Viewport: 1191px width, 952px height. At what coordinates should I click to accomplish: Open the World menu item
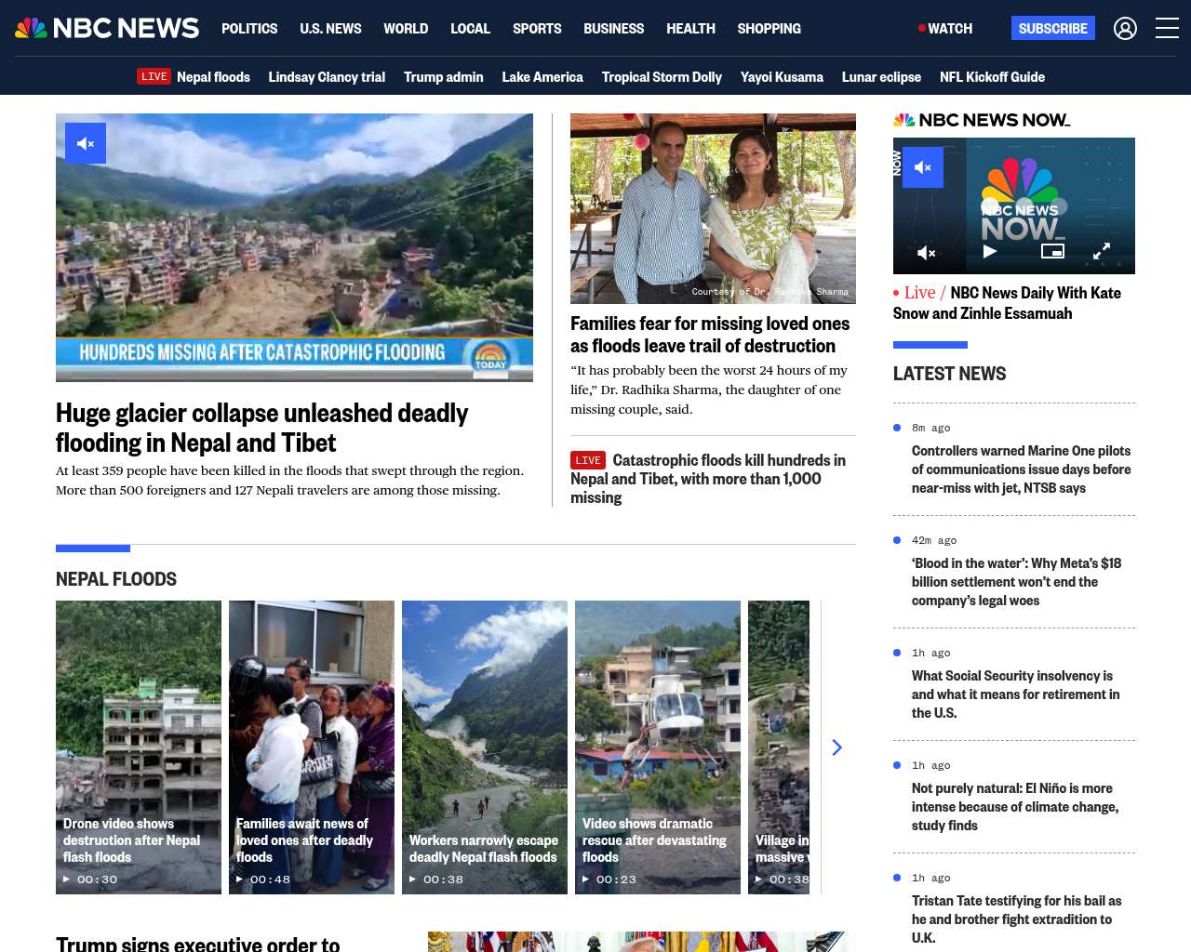click(x=406, y=29)
